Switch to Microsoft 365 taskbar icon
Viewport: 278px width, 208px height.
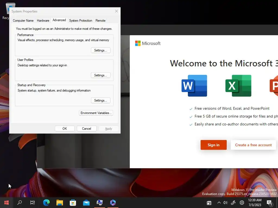[113, 203]
